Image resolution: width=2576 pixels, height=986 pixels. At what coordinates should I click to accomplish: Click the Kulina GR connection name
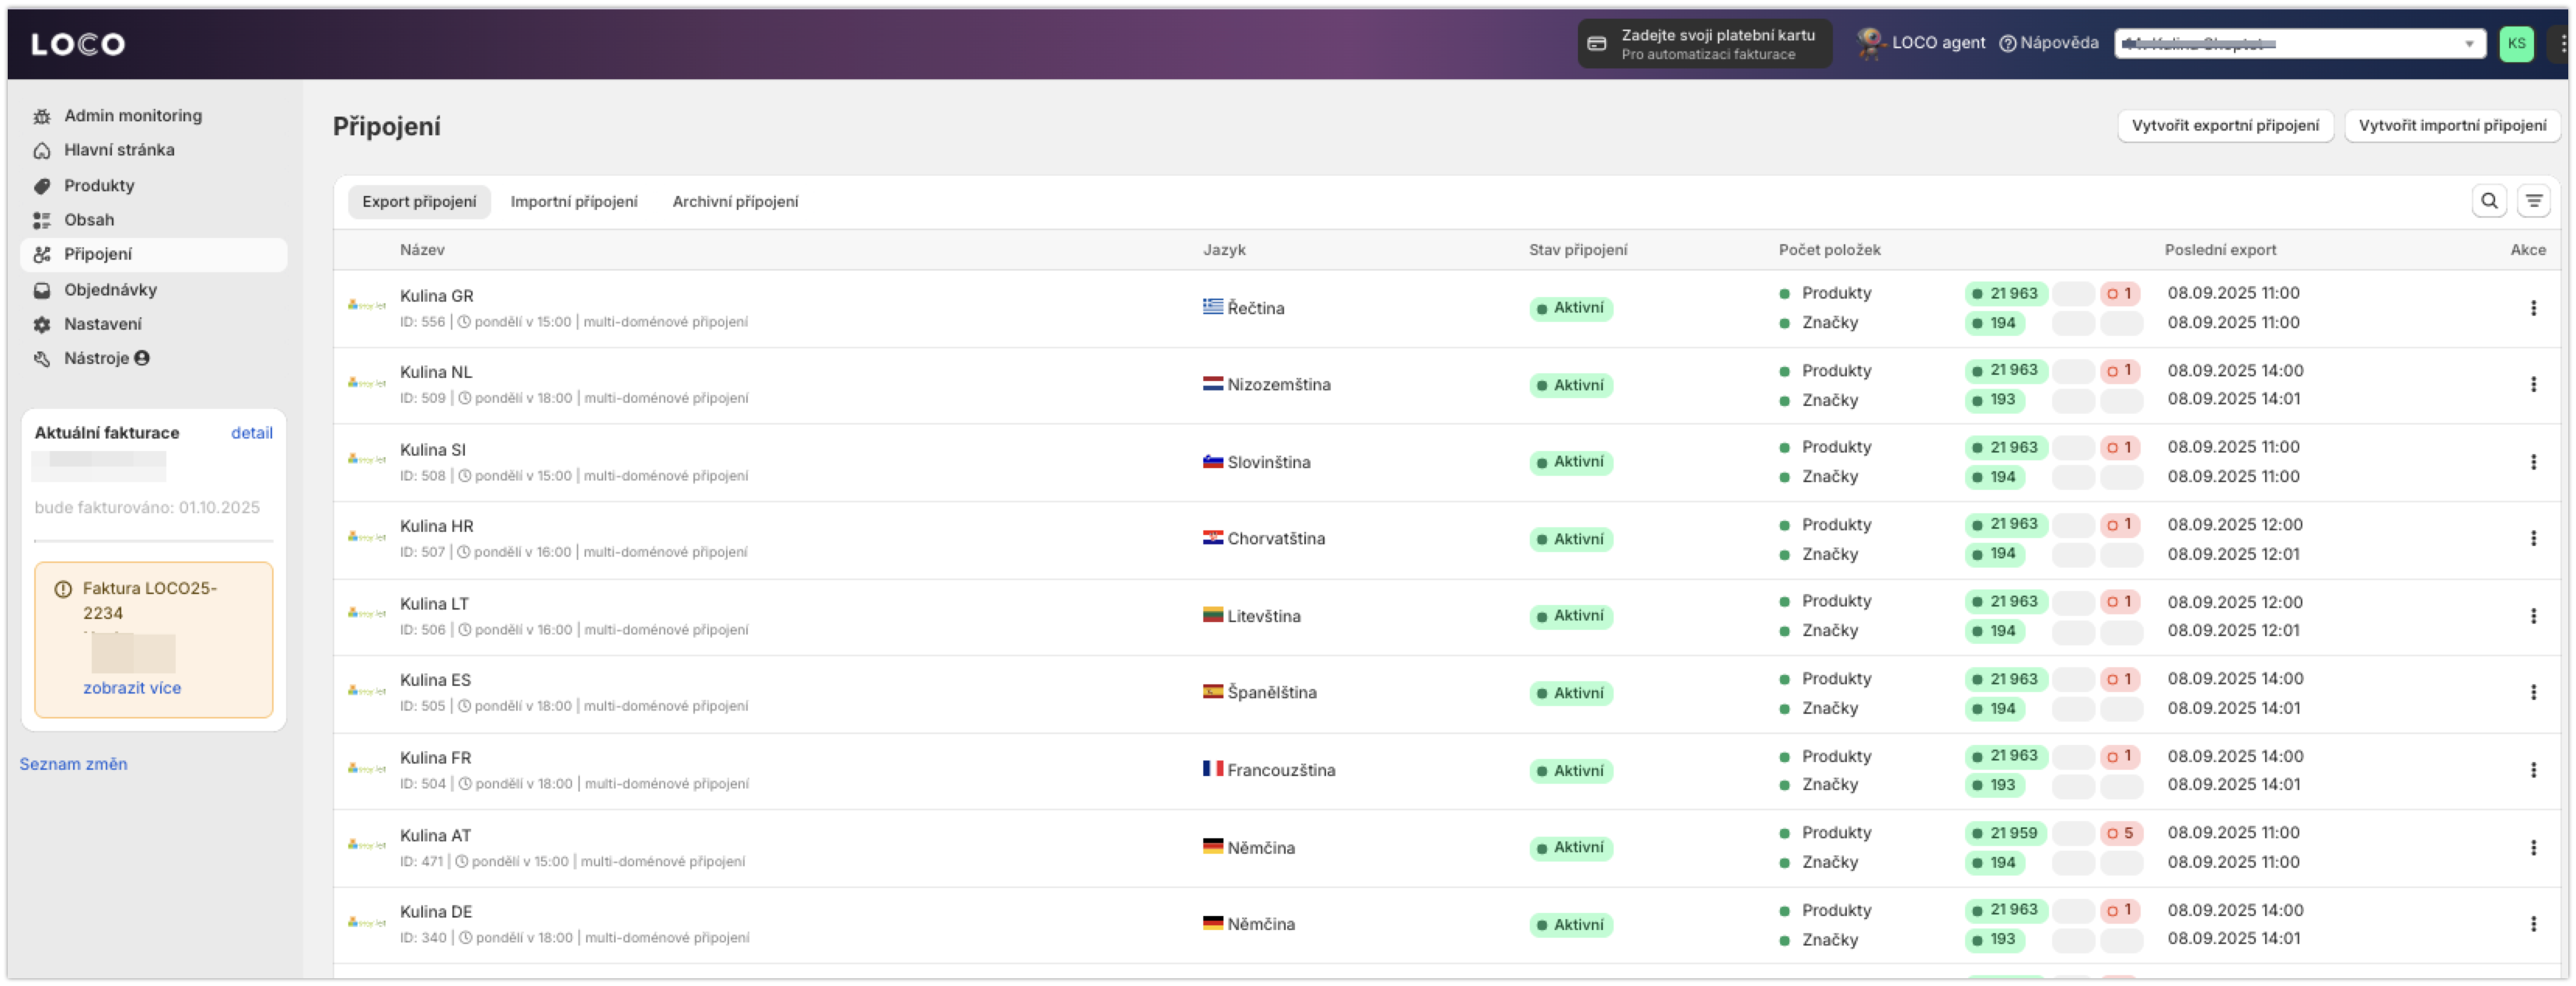[x=436, y=296]
